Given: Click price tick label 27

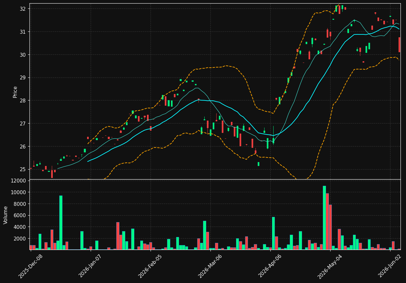Looking at the screenshot, I should (x=22, y=124).
